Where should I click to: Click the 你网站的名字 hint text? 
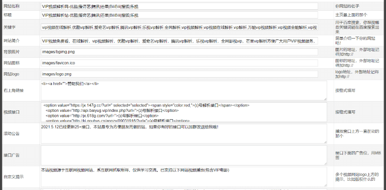pos(347,6)
